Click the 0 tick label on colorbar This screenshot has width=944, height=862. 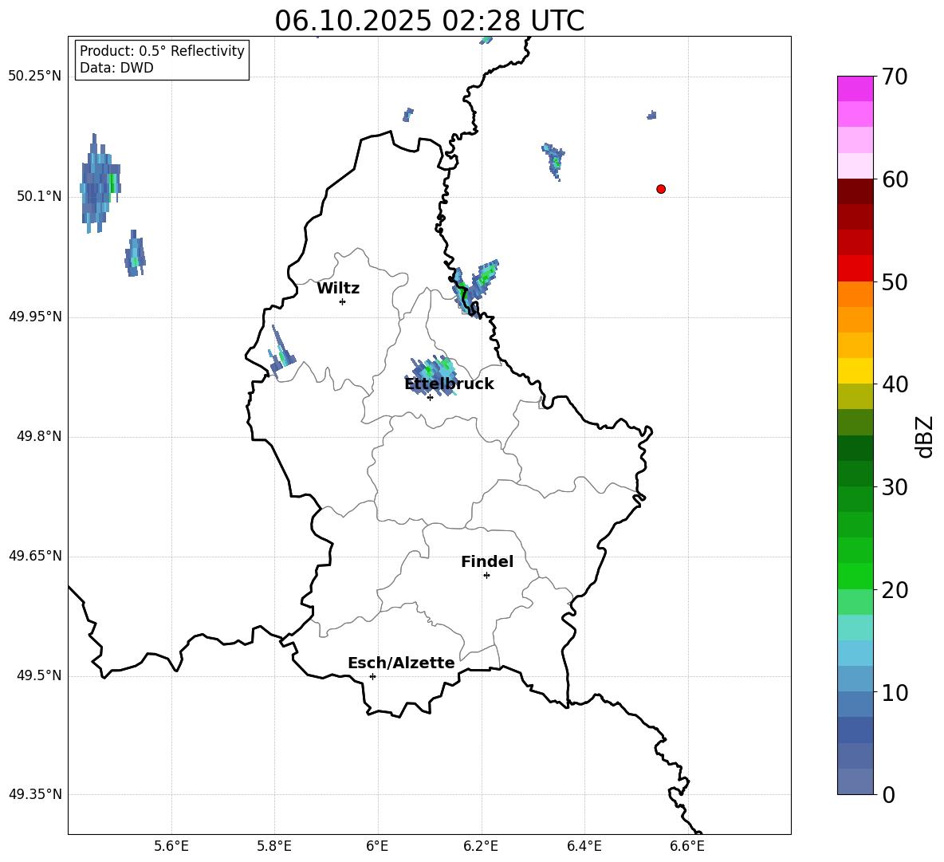click(889, 794)
